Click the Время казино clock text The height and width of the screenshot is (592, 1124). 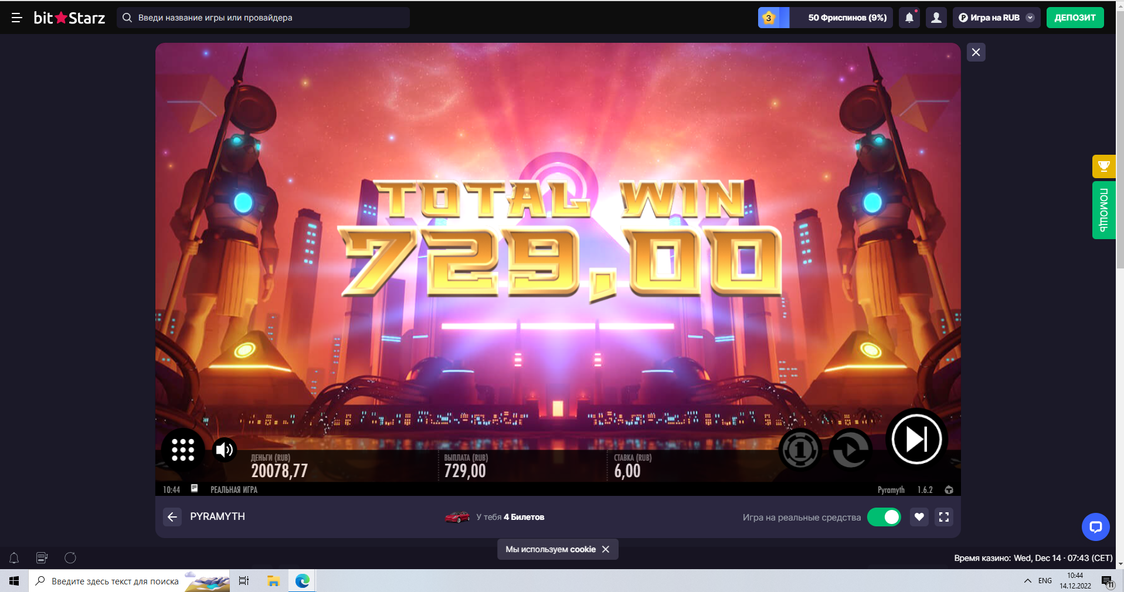click(1033, 558)
